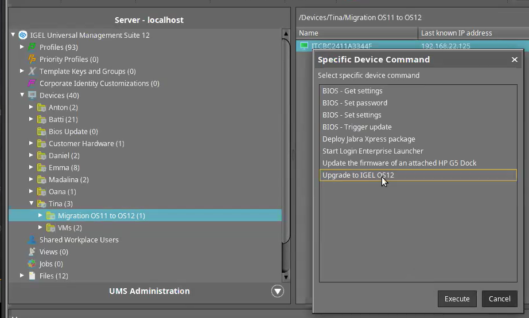Click the Execute button

(457, 299)
